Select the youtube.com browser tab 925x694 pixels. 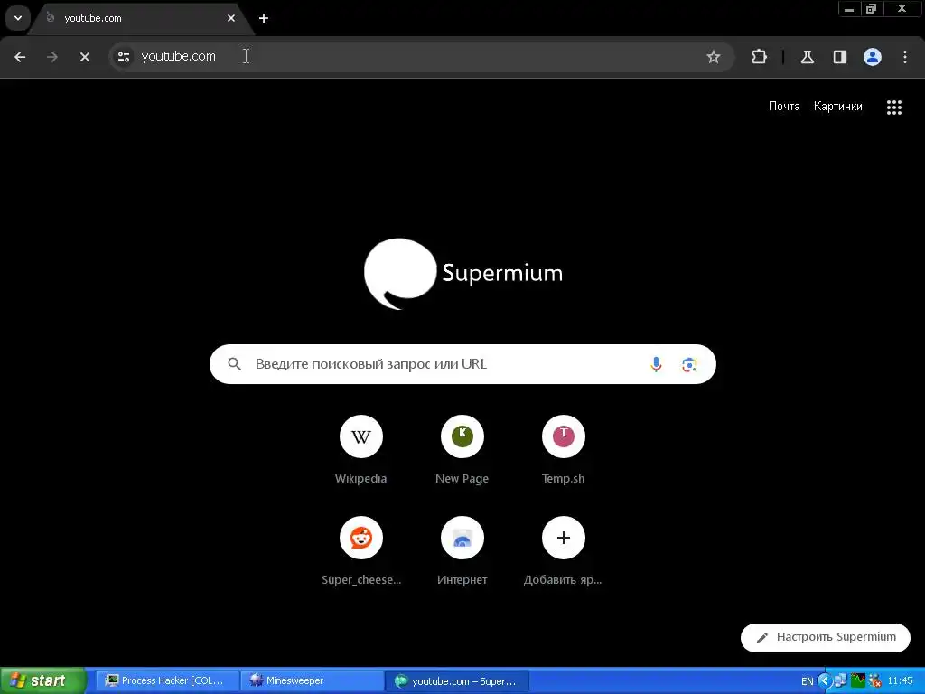tap(142, 18)
